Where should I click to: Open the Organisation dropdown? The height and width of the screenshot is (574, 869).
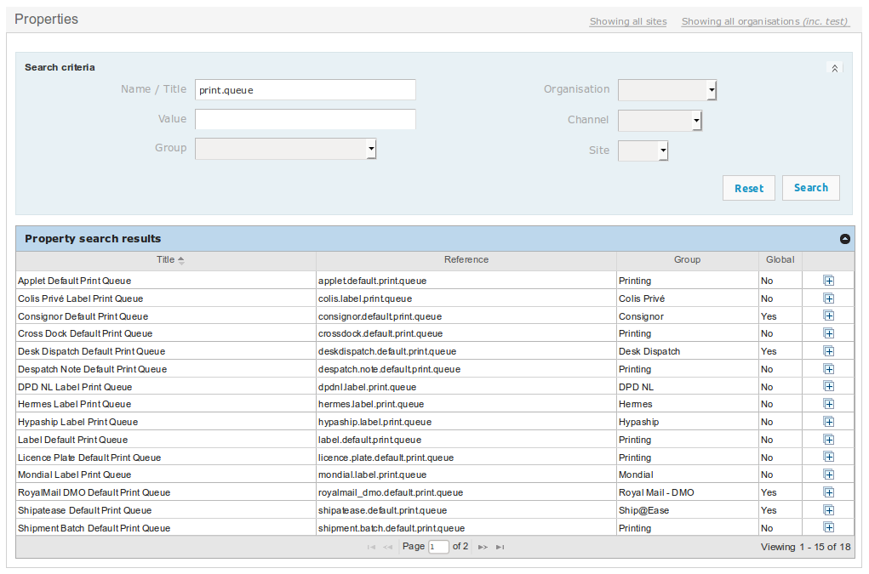(x=667, y=89)
